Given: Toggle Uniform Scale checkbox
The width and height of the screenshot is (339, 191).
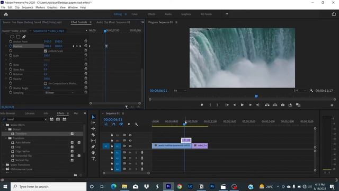Looking at the screenshot, I should pos(46,51).
